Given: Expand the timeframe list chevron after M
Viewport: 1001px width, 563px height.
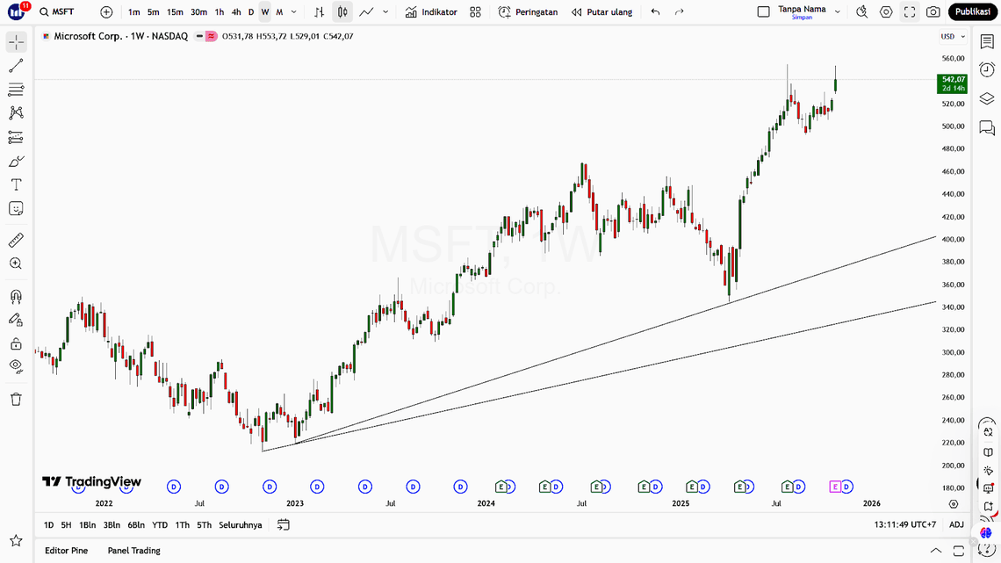Looking at the screenshot, I should click(293, 12).
